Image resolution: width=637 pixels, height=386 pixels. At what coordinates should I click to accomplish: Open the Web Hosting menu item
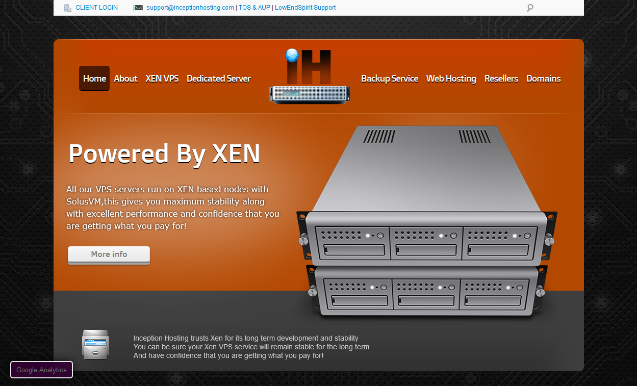point(451,79)
